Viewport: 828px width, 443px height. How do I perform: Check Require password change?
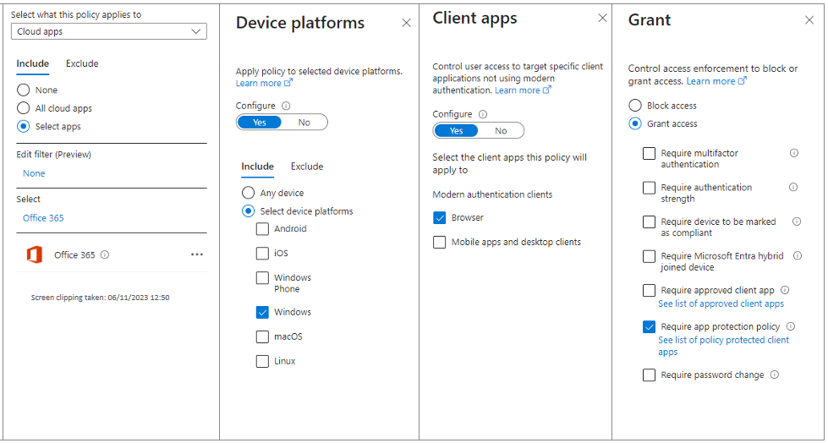pos(649,375)
